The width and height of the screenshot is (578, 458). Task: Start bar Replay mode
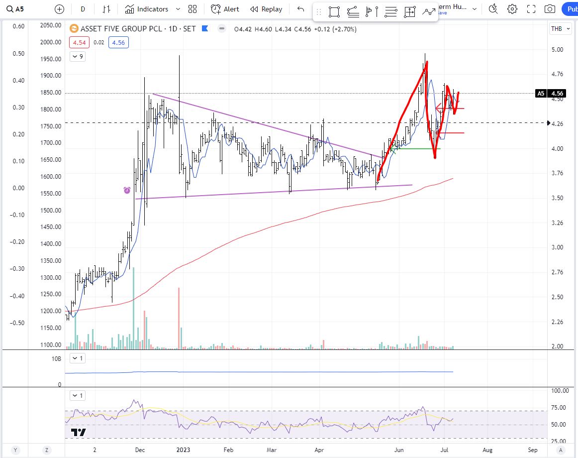point(266,9)
